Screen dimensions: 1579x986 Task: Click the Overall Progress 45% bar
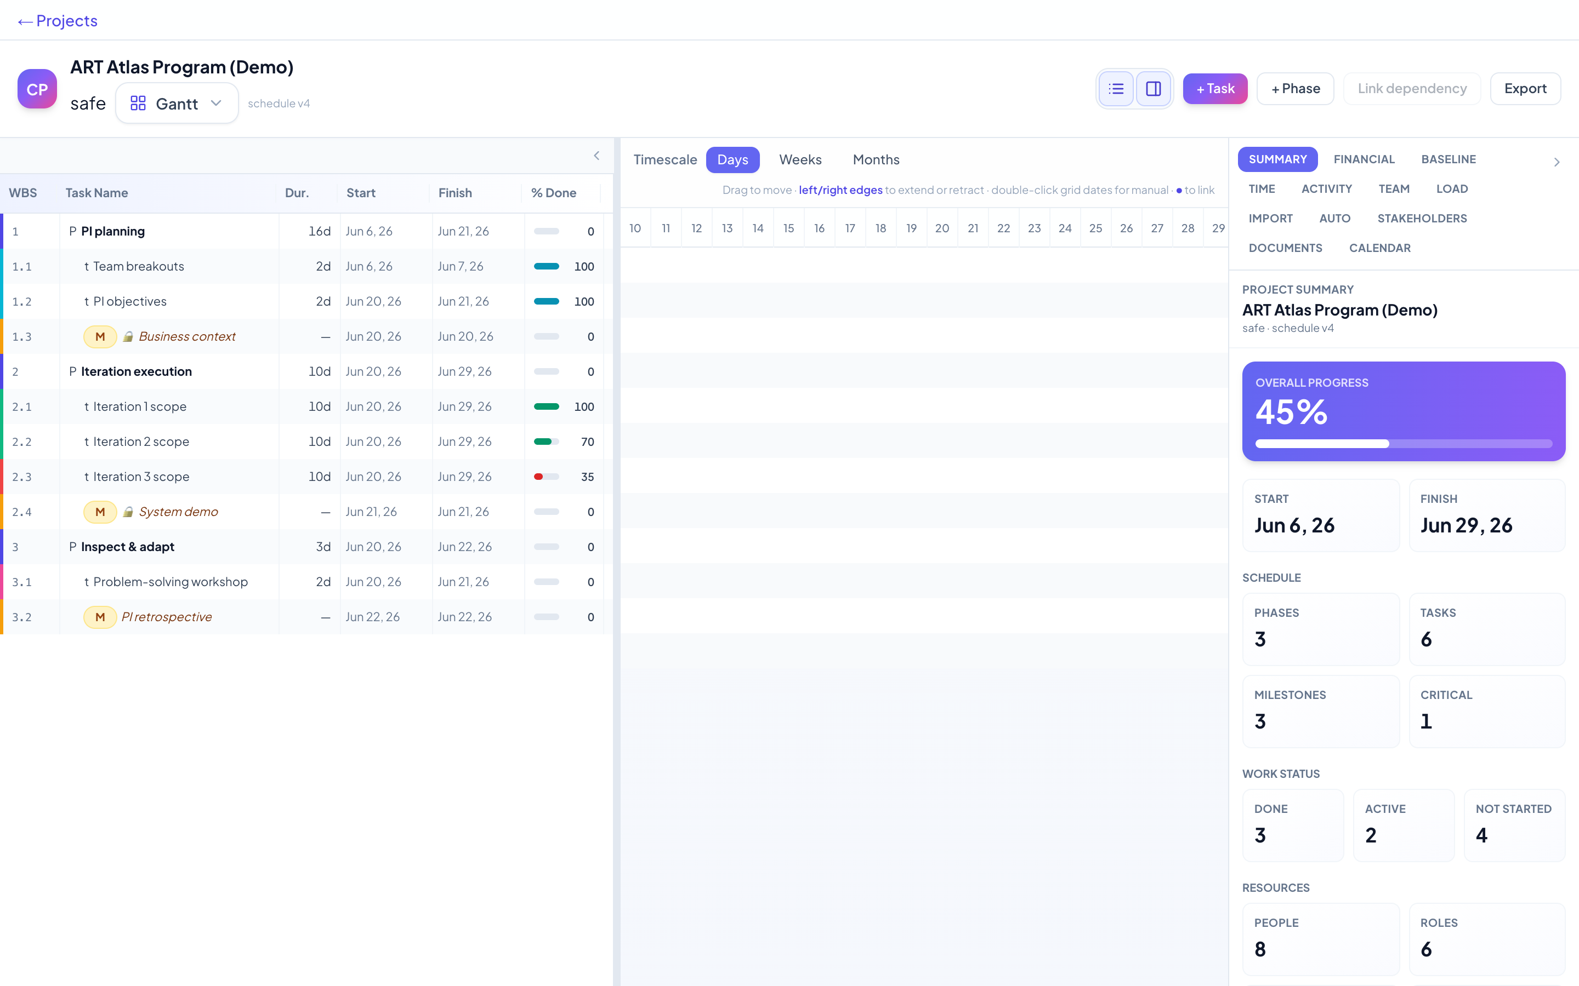1404,444
